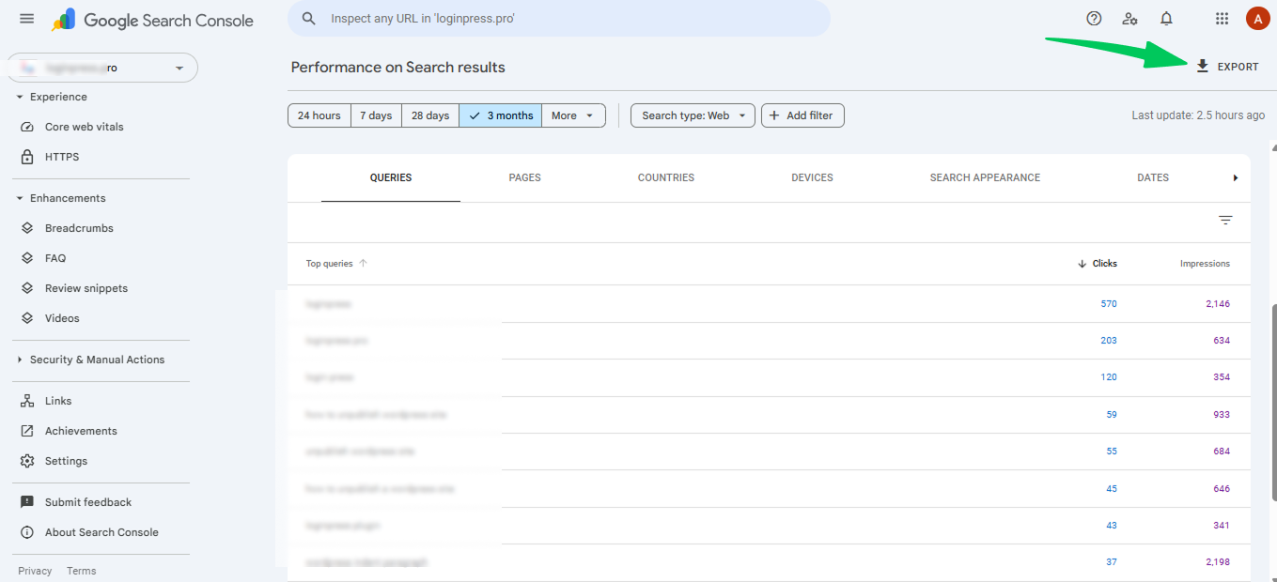Select the 28 days date range
The image size is (1277, 582).
tap(430, 115)
